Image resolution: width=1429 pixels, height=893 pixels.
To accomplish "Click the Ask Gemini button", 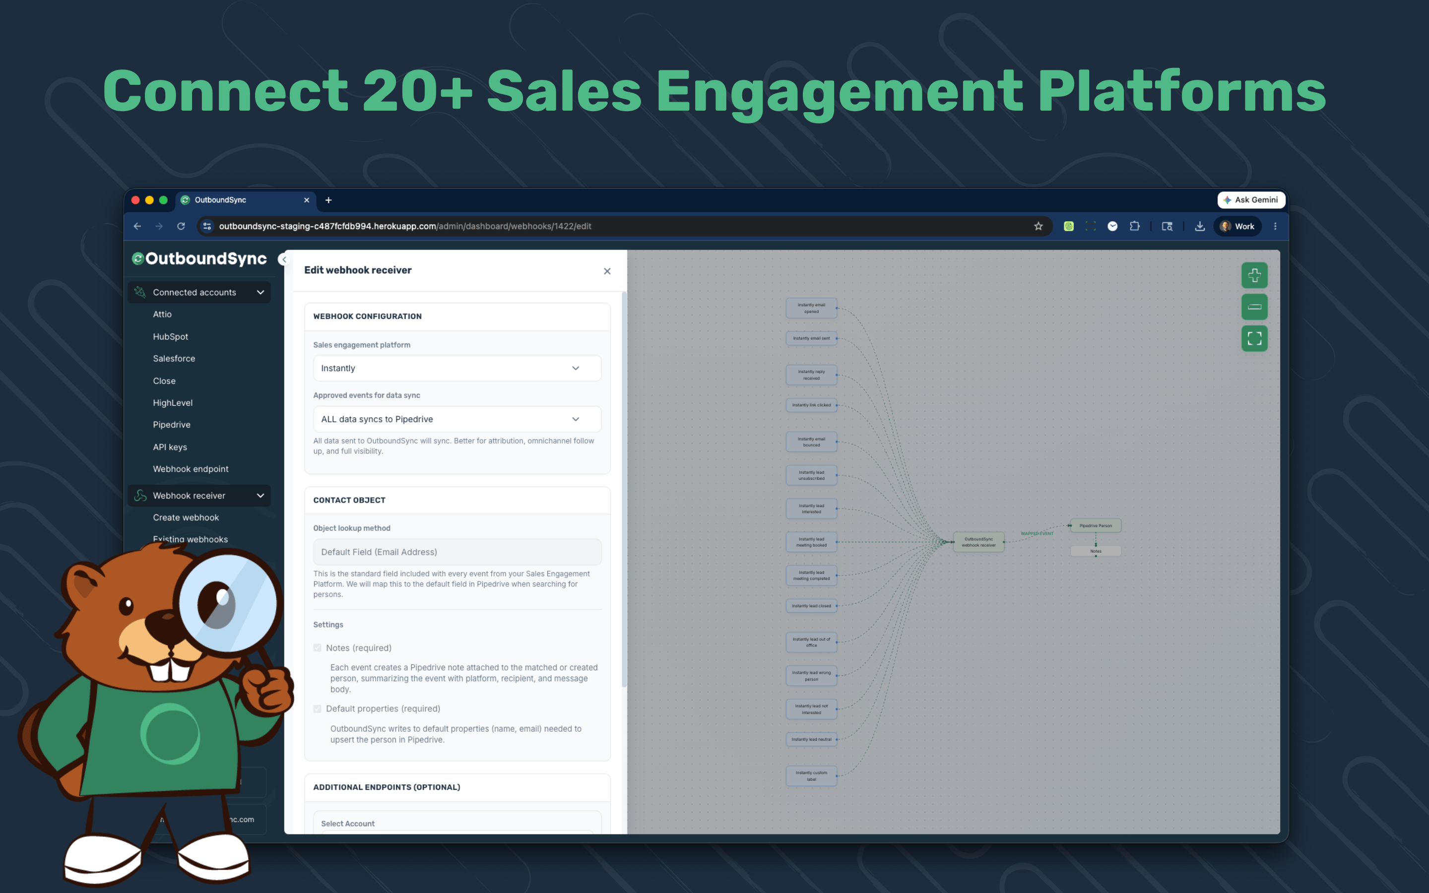I will coord(1251,200).
